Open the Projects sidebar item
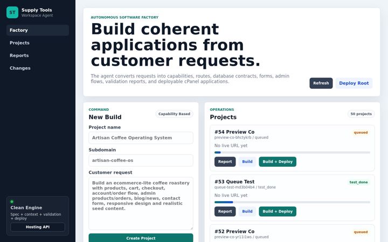 (x=38, y=42)
